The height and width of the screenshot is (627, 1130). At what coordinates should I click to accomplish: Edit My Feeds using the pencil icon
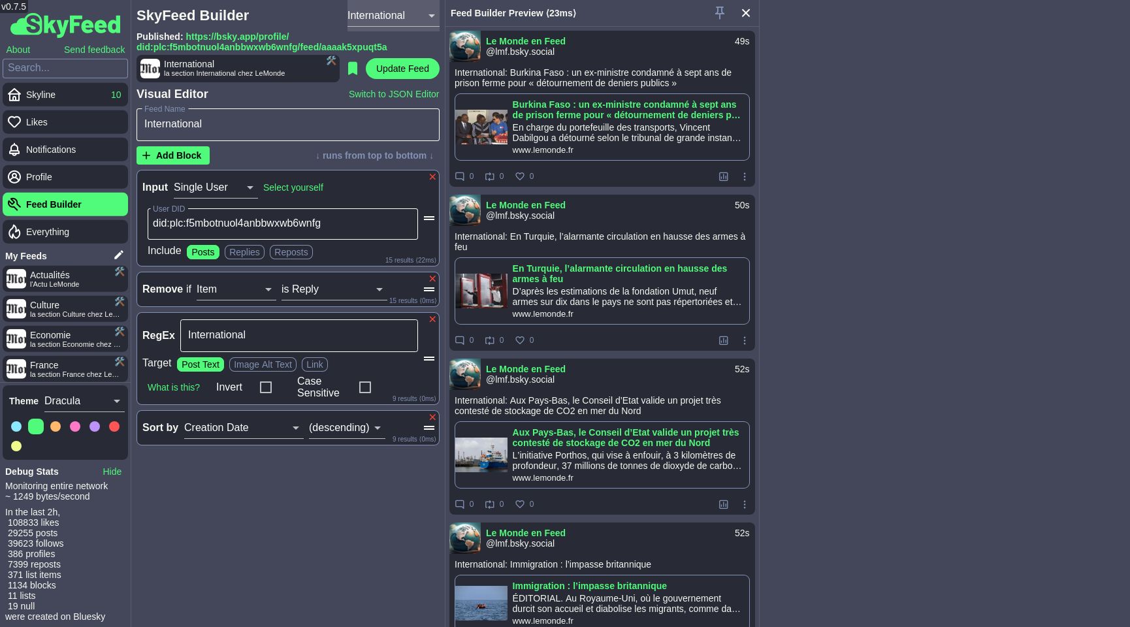pos(119,255)
